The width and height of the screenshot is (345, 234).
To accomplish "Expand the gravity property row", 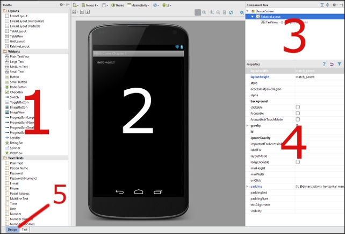I will tap(247, 125).
